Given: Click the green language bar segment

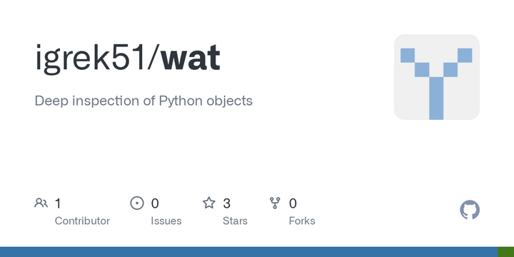Looking at the screenshot, I should (x=506, y=252).
